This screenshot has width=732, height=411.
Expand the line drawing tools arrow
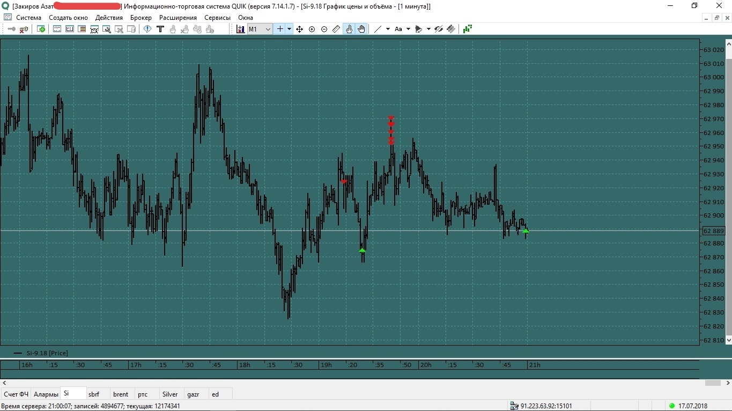pyautogui.click(x=387, y=29)
